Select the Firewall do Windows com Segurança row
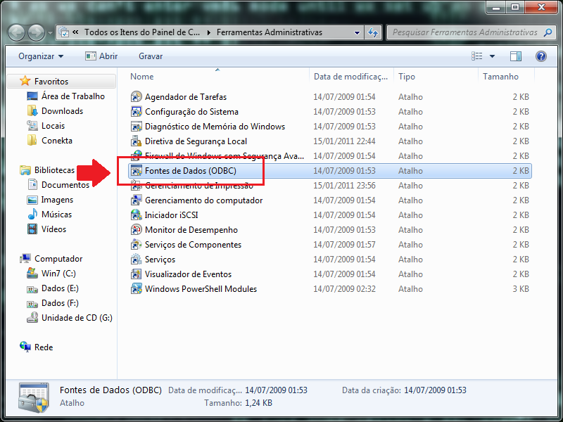 point(329,155)
